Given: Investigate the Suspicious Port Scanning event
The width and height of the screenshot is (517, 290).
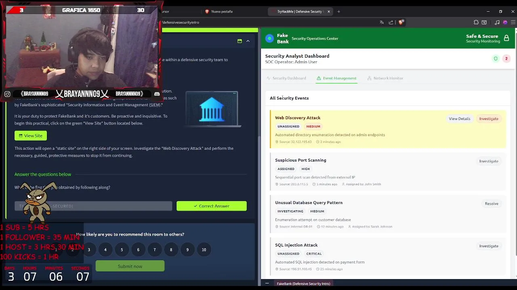Looking at the screenshot, I should (x=489, y=161).
